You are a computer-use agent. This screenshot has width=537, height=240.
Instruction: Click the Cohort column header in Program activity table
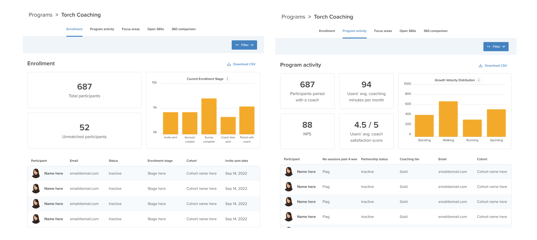[482, 159]
